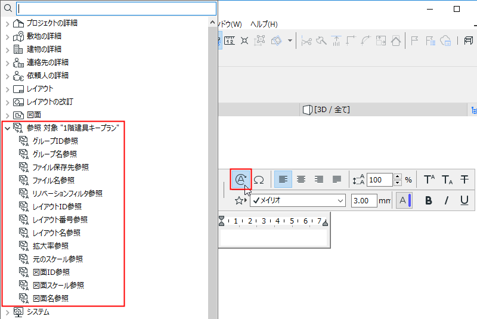Select 図面ID参照 autotext
The image size is (477, 319).
51,272
